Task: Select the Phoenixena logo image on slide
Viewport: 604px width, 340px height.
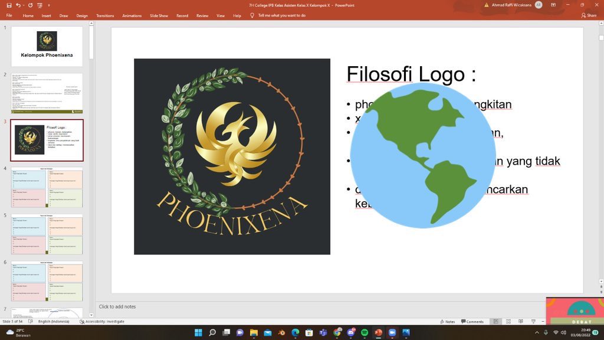Action: click(232, 156)
